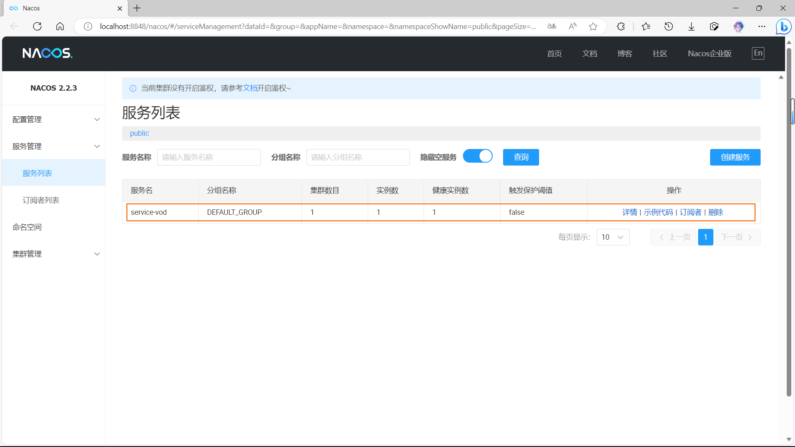Screen dimensions: 795x447
Task: Open browser downloads arrow icon
Action: (x=691, y=26)
